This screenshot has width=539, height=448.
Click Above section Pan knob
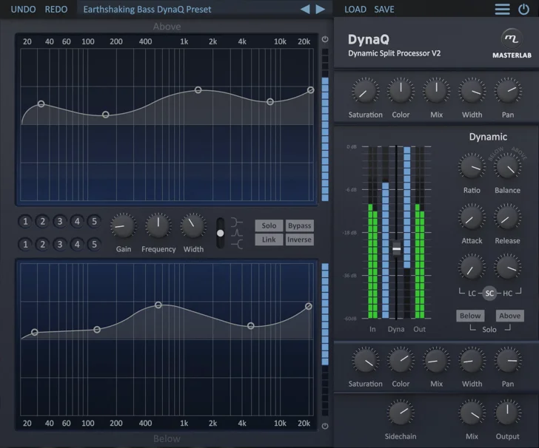[508, 92]
